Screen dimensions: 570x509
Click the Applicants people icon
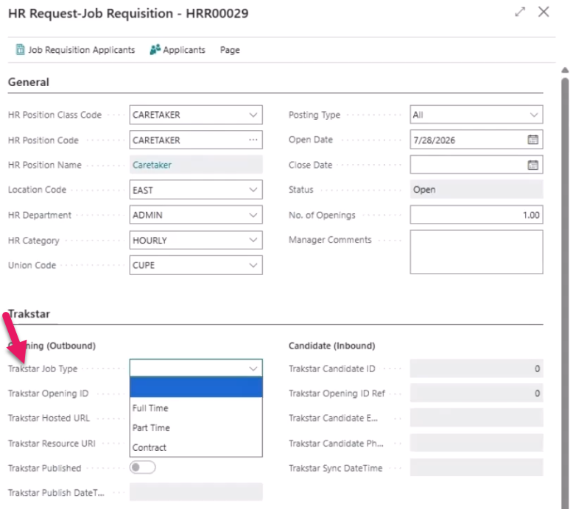155,49
